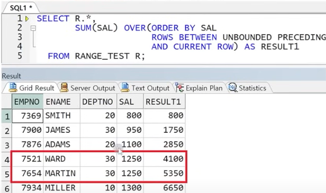Click the Text Output document icon
Image resolution: width=326 pixels, height=193 pixels.
[125, 87]
